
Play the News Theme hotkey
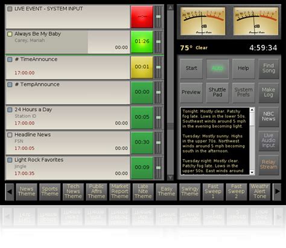point(27,192)
